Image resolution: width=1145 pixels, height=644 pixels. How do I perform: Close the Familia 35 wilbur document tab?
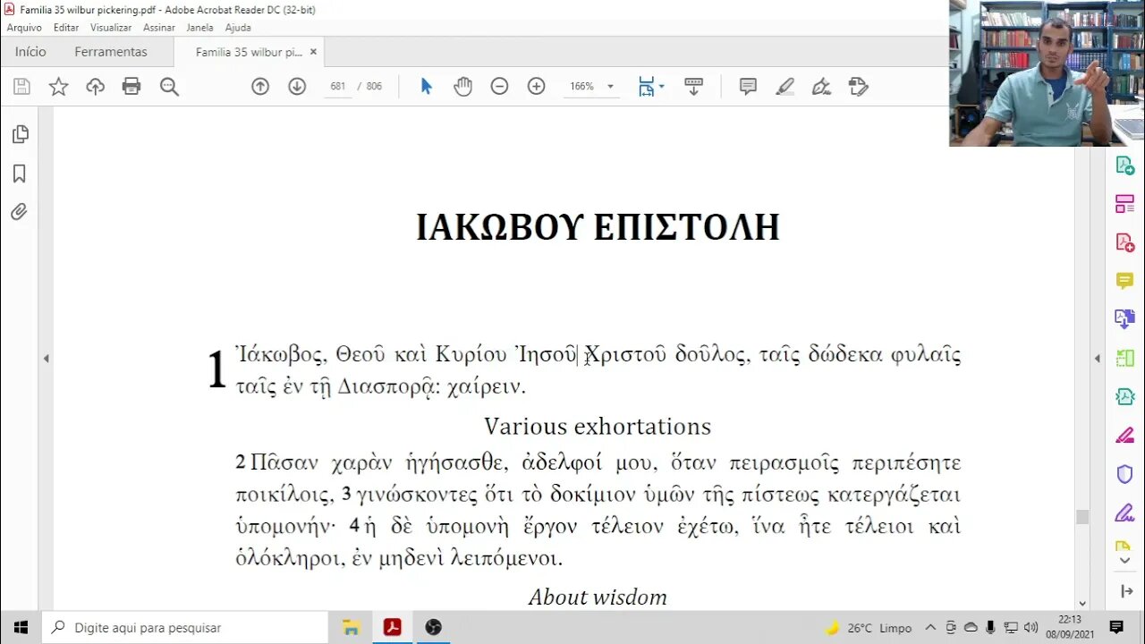[x=313, y=52]
